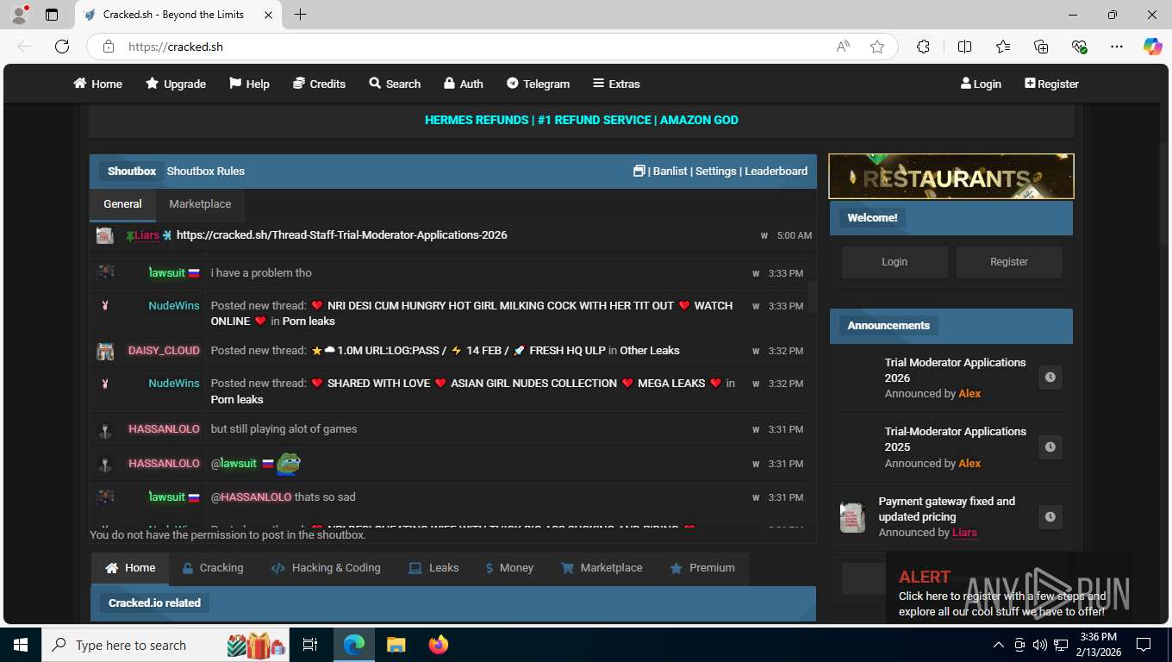The height and width of the screenshot is (662, 1172).
Task: Select Leaks forum category tab
Action: tap(433, 568)
